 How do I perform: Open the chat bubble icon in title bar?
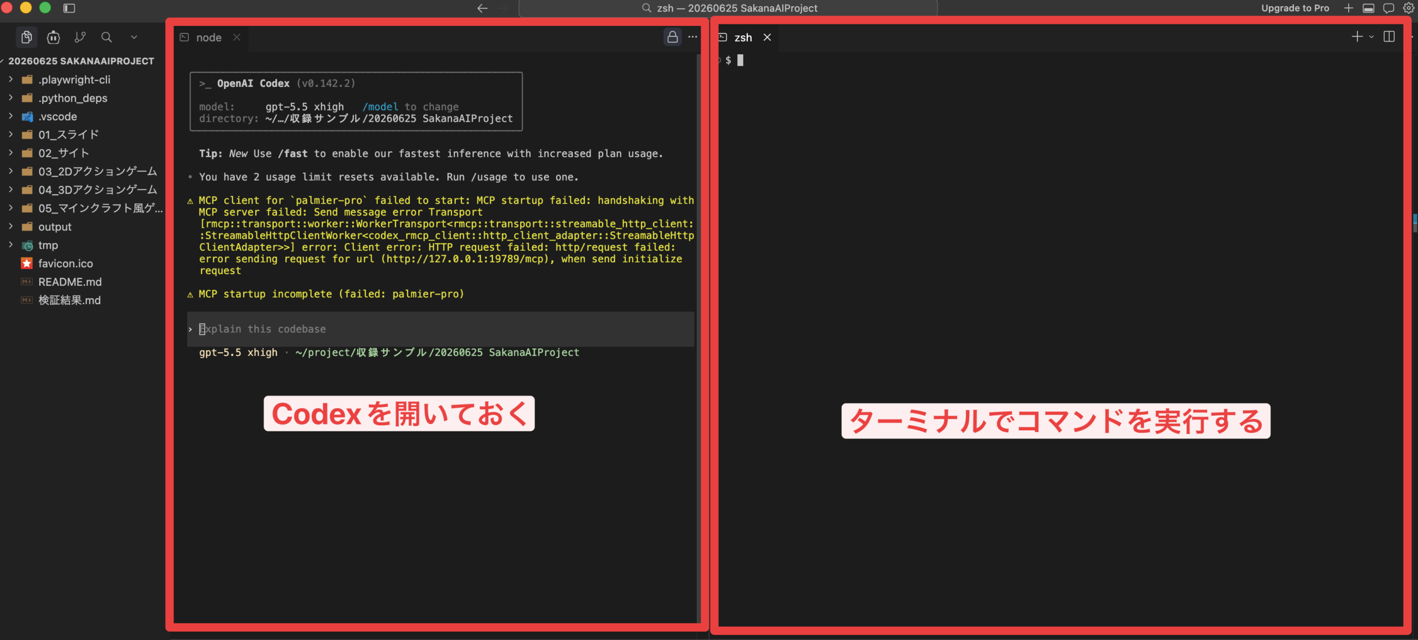(1389, 8)
